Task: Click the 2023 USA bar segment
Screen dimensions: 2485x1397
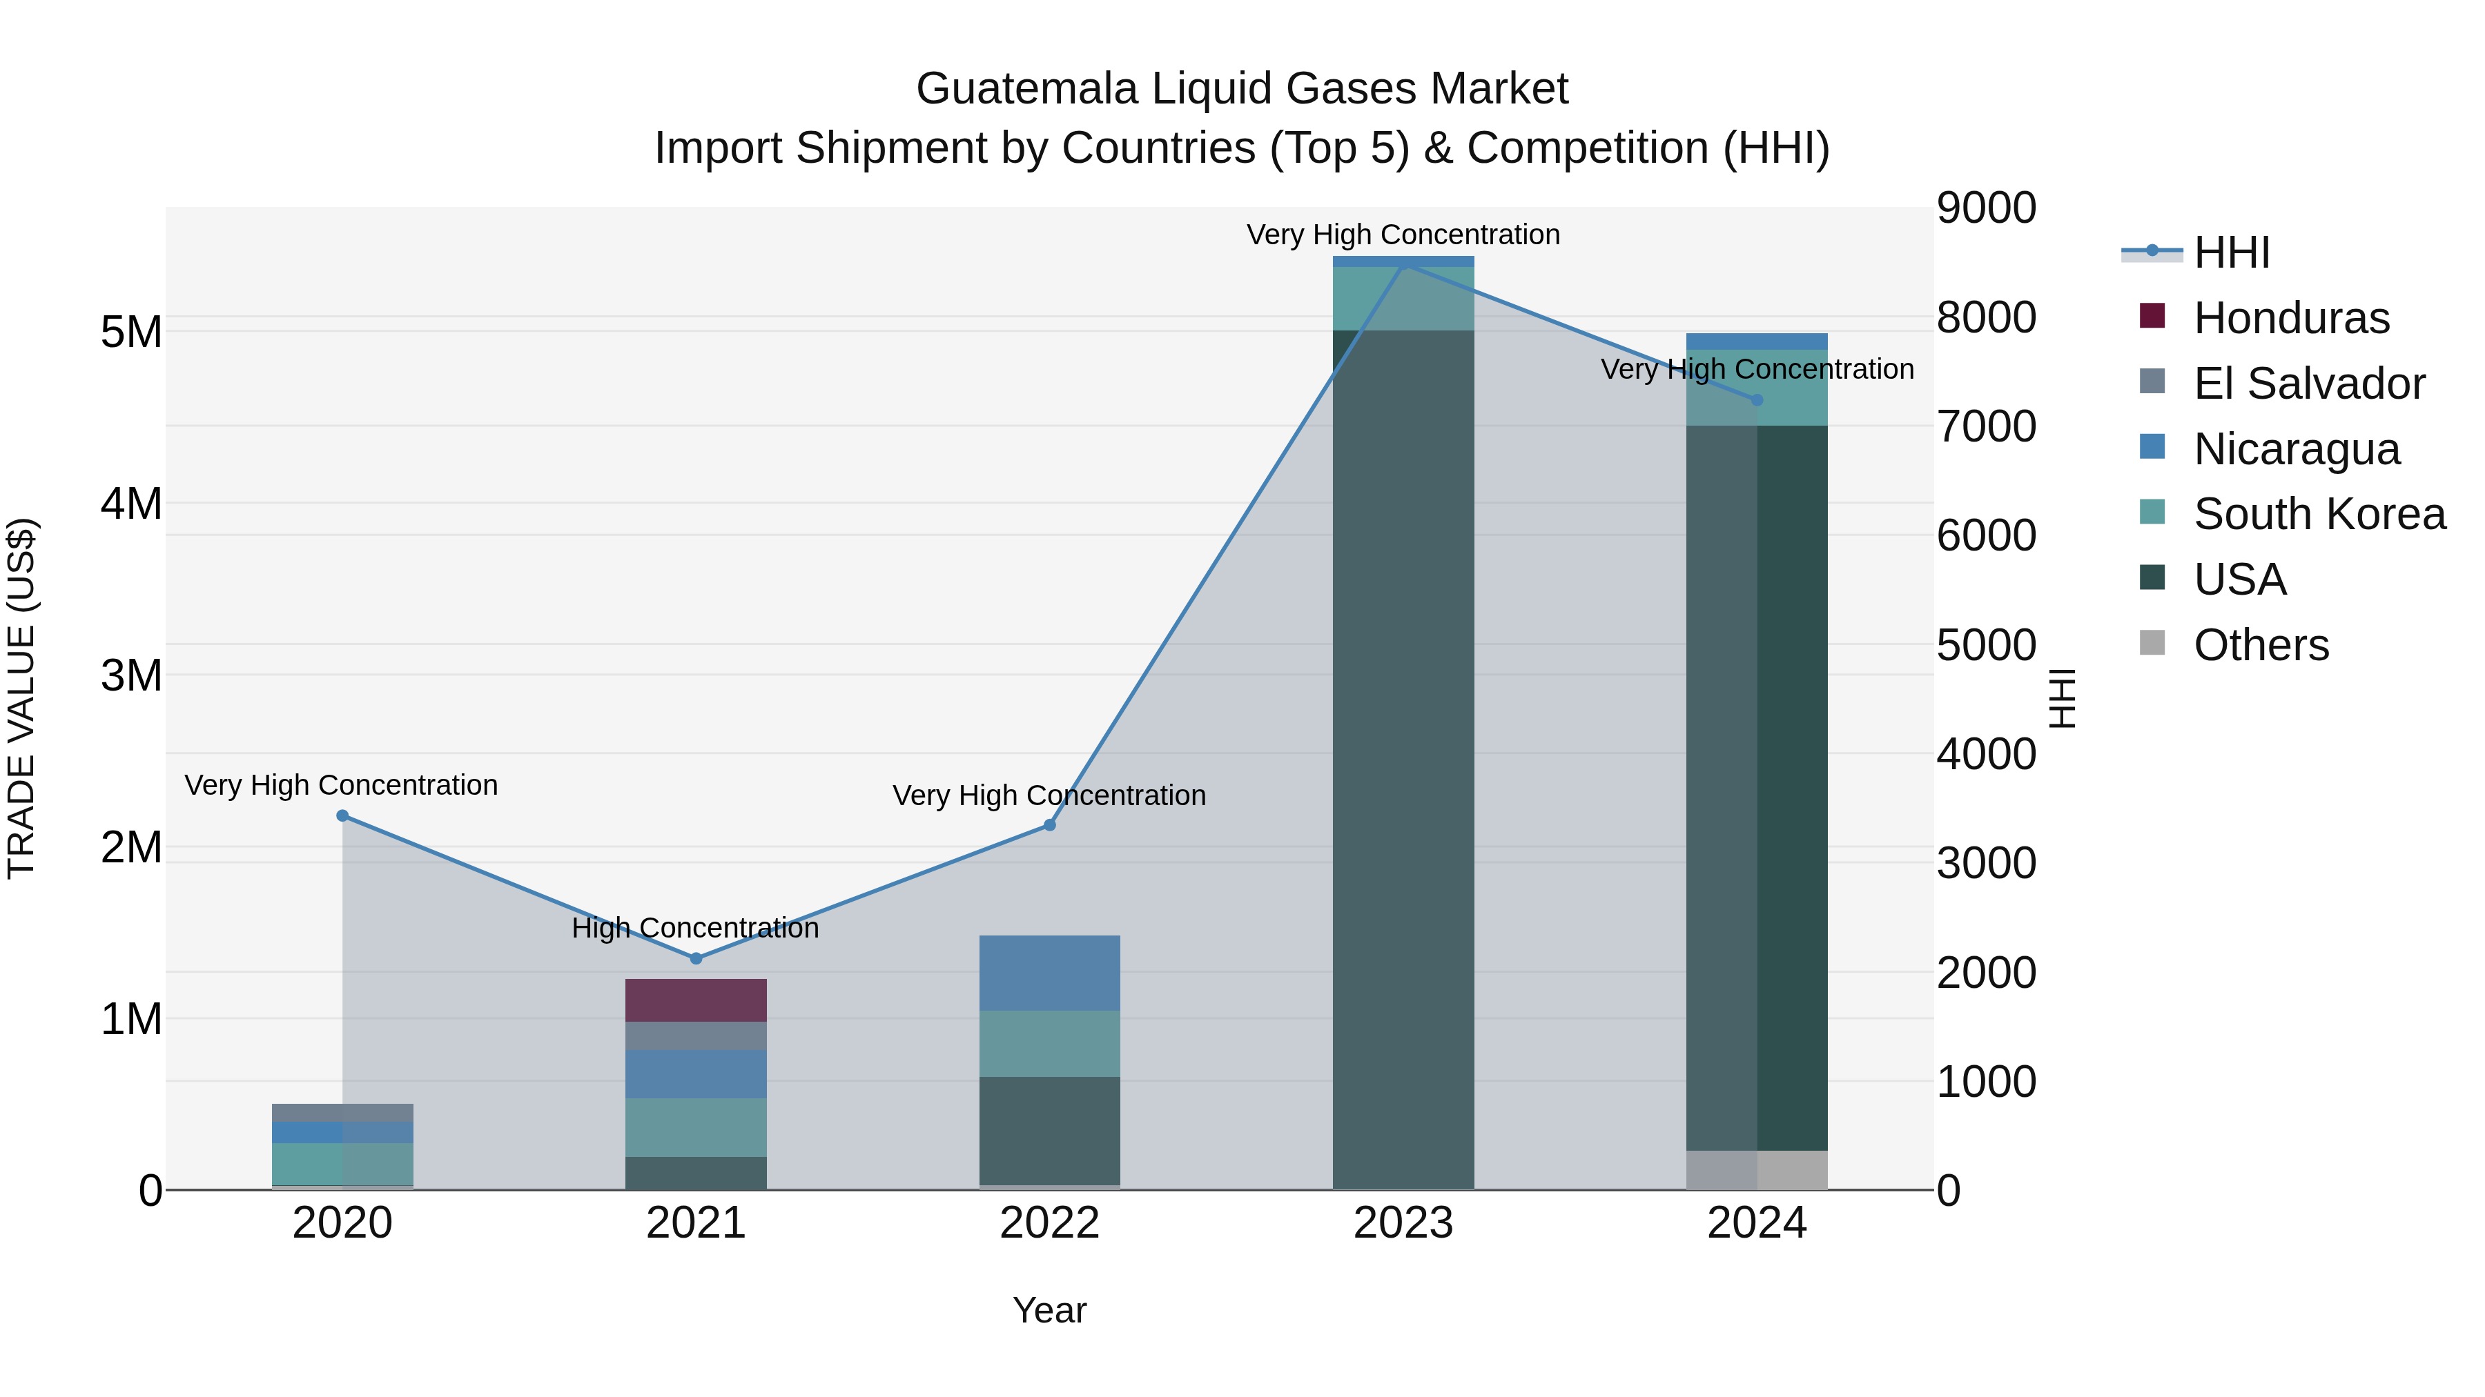Action: [x=1403, y=760]
